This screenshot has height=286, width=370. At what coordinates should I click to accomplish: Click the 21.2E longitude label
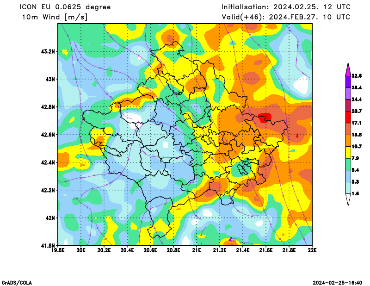pyautogui.click(x=220, y=250)
